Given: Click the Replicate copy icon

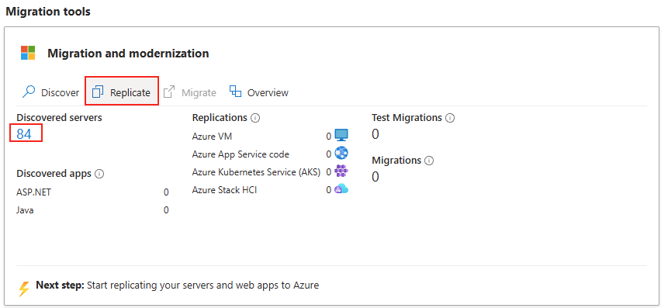Looking at the screenshot, I should pyautogui.click(x=98, y=92).
